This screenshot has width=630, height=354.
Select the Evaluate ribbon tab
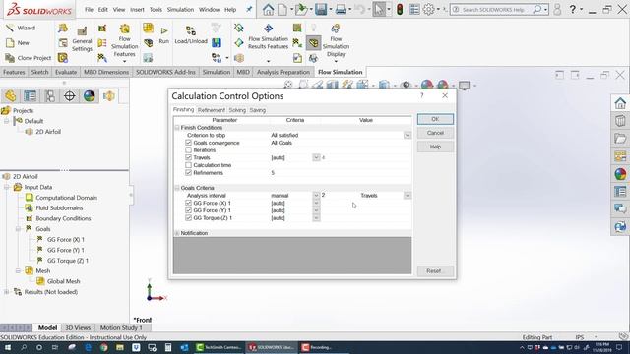pos(66,72)
